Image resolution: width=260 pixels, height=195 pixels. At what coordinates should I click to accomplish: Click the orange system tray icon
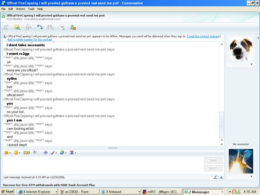[234, 192]
